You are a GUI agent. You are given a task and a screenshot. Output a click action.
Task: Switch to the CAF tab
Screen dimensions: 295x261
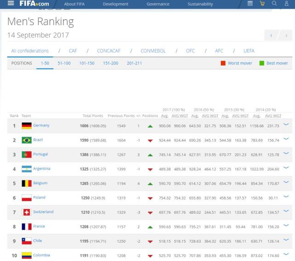click(x=73, y=51)
